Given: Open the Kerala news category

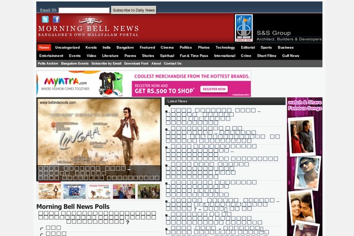Looking at the screenshot, I should (x=91, y=47).
